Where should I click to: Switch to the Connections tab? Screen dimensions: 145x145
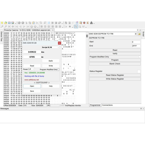click(107, 105)
